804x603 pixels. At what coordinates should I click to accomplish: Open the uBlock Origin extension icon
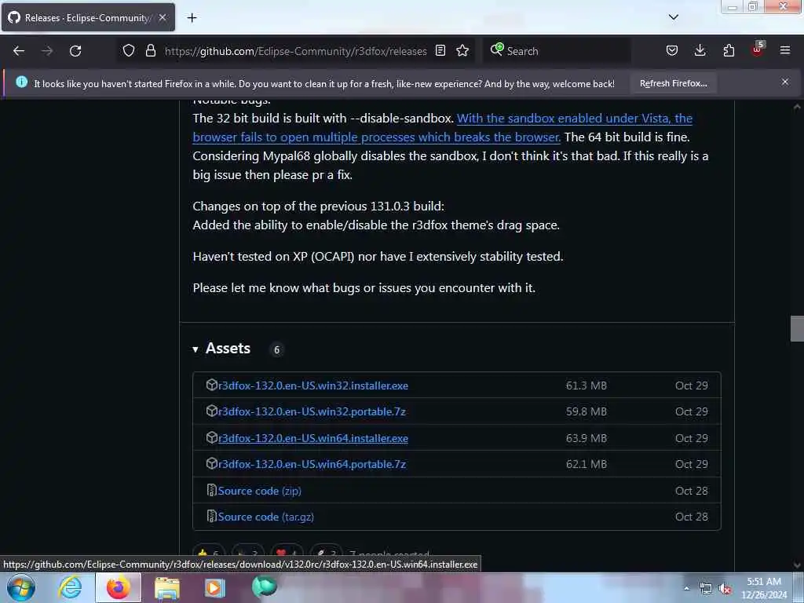pyautogui.click(x=758, y=49)
